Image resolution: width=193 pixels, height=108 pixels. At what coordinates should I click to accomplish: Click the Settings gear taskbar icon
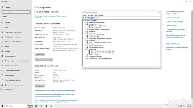[46, 106]
